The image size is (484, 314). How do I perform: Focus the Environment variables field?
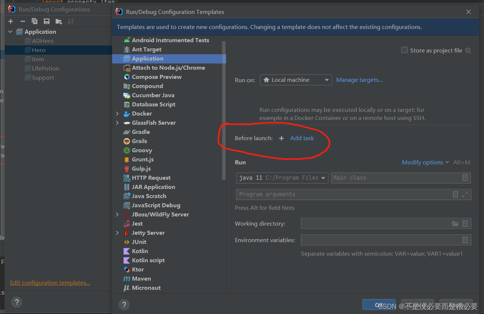(x=386, y=240)
